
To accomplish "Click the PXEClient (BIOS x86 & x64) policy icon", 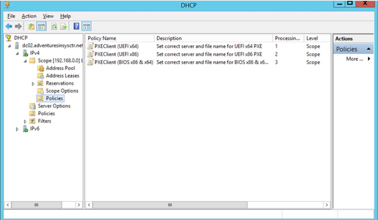I will tap(90, 62).
